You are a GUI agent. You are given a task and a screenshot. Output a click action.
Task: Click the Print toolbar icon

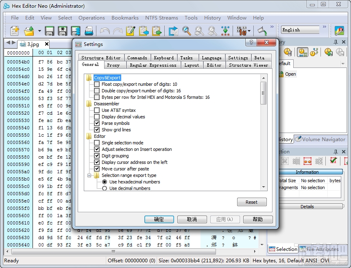(89, 31)
